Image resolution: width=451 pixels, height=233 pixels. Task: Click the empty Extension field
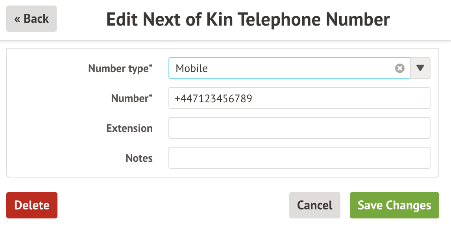point(299,128)
